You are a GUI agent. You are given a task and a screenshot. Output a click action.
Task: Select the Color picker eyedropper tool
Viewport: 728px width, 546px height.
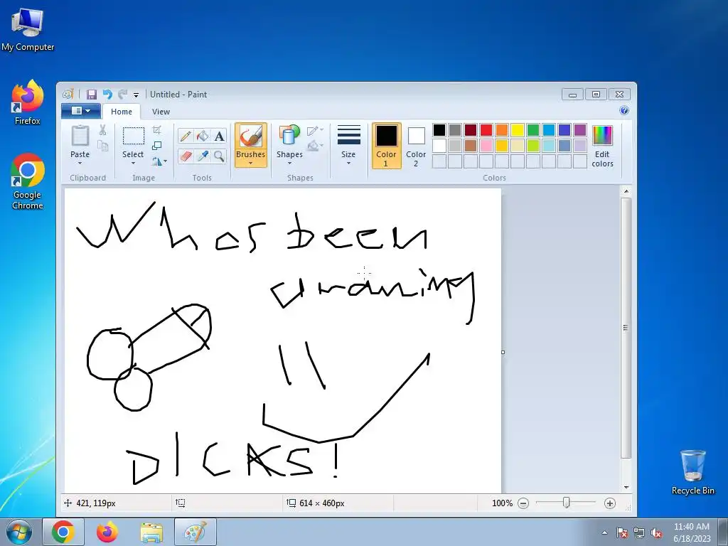pyautogui.click(x=203, y=156)
